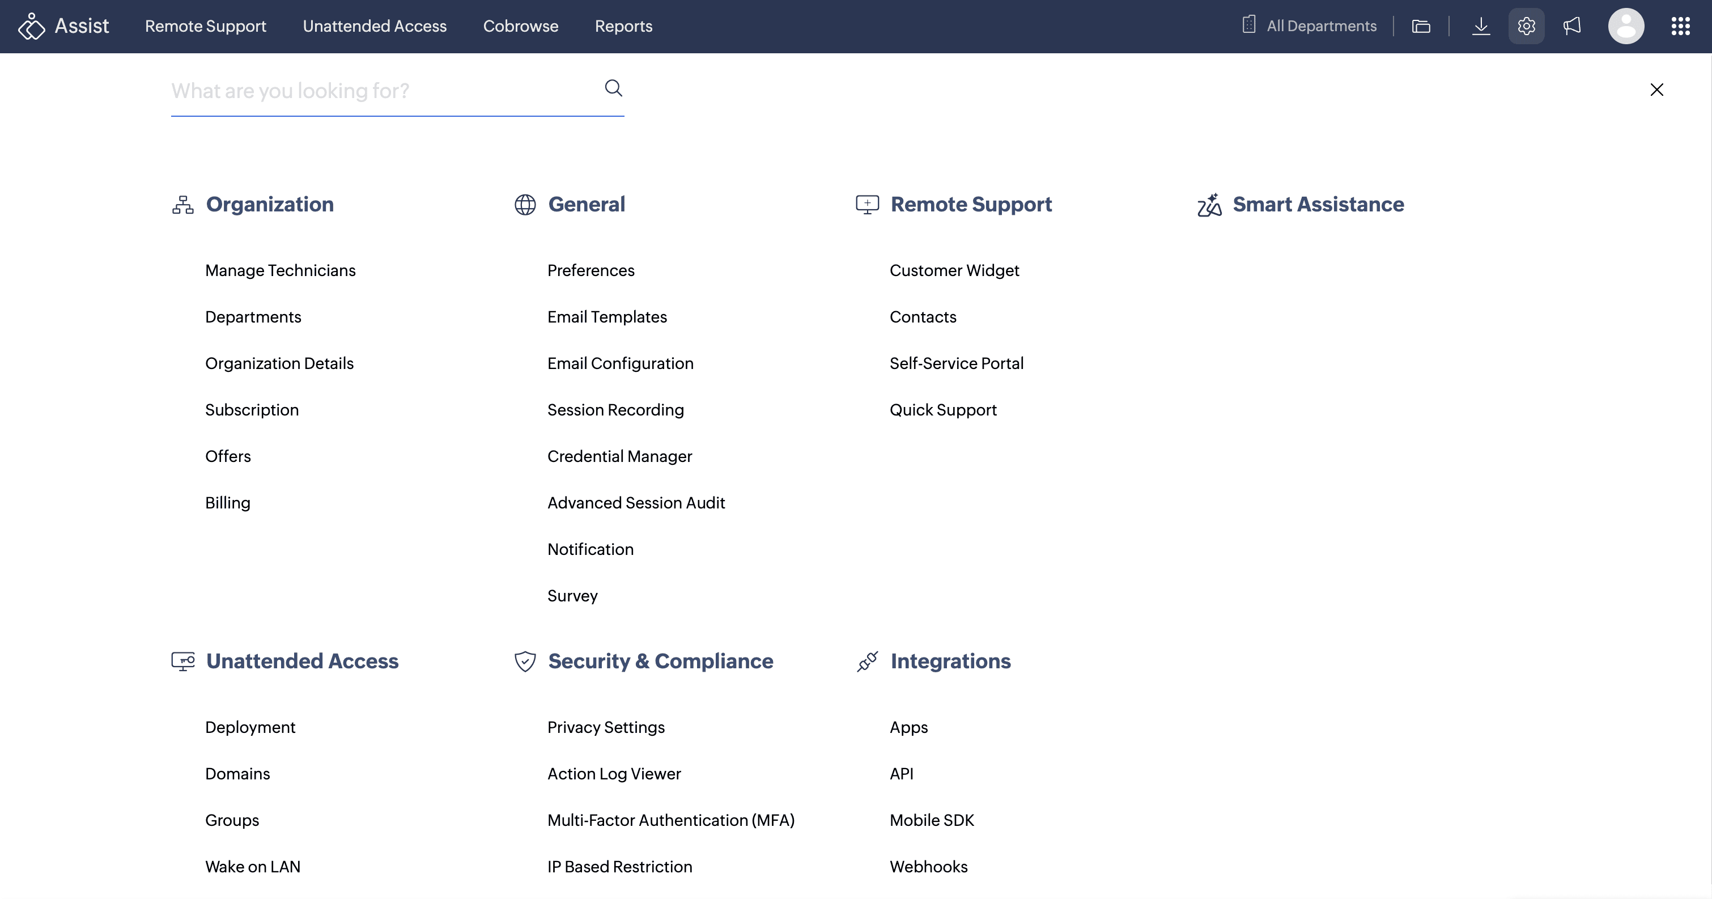Open Deployment settings
The image size is (1712, 899).
[x=250, y=727]
